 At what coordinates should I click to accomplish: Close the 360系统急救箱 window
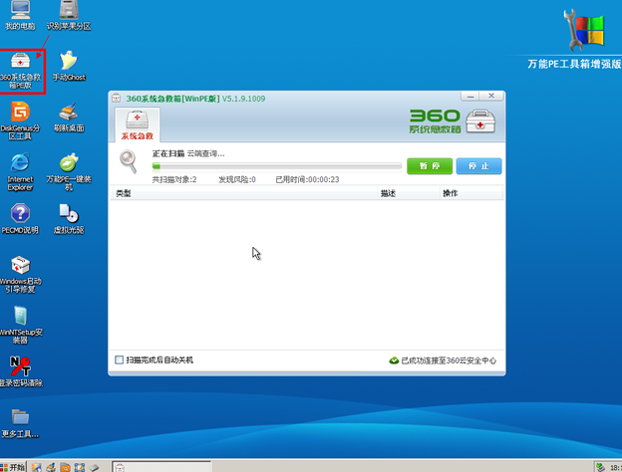point(491,96)
